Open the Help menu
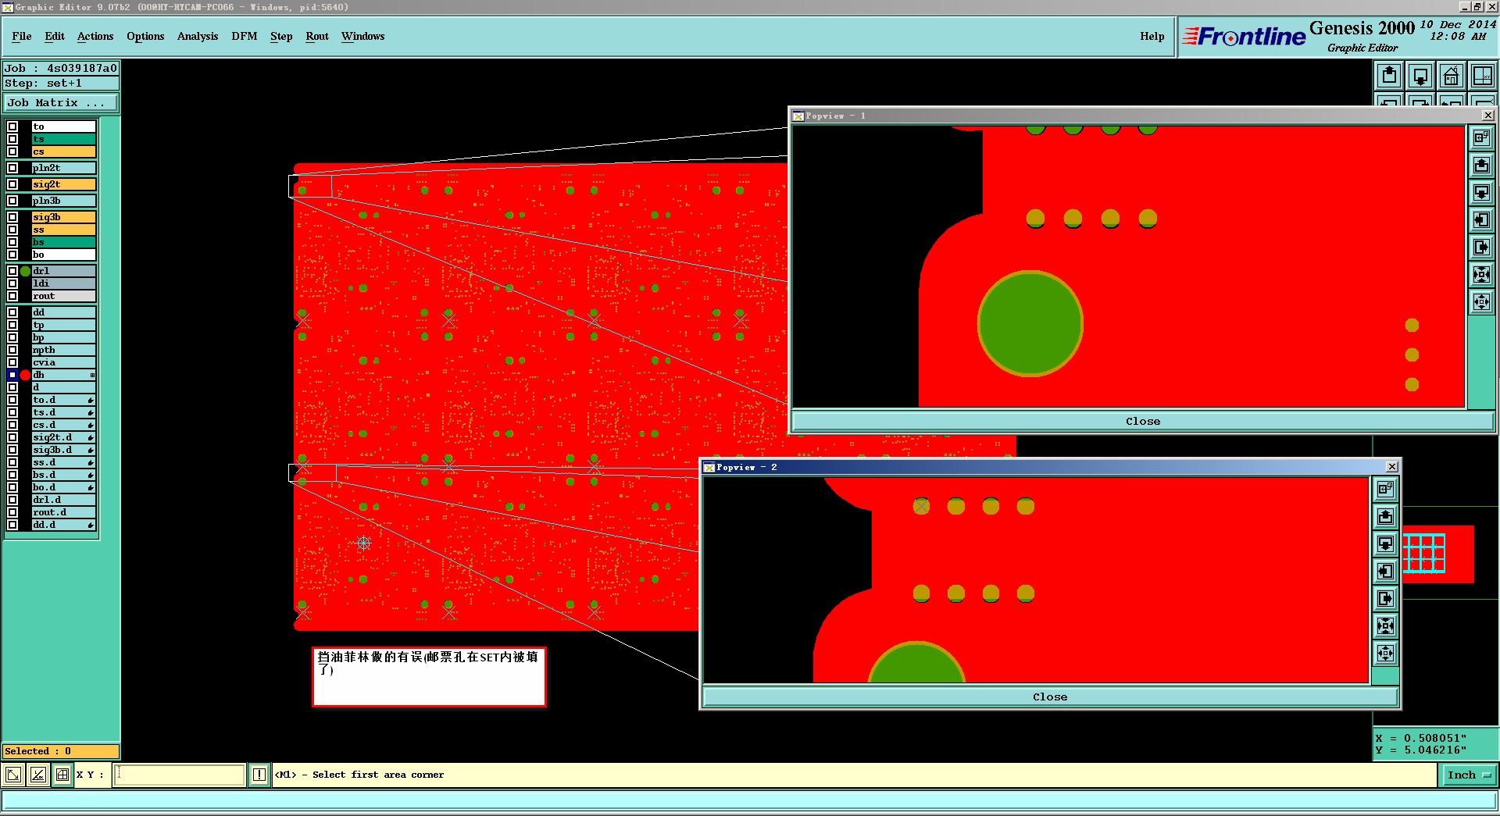 click(1152, 36)
